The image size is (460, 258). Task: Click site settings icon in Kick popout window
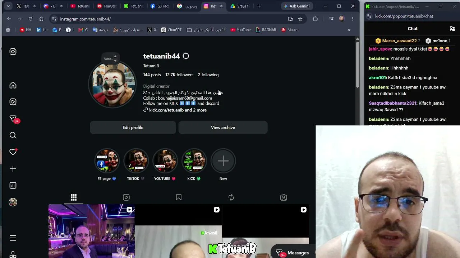point(369,16)
